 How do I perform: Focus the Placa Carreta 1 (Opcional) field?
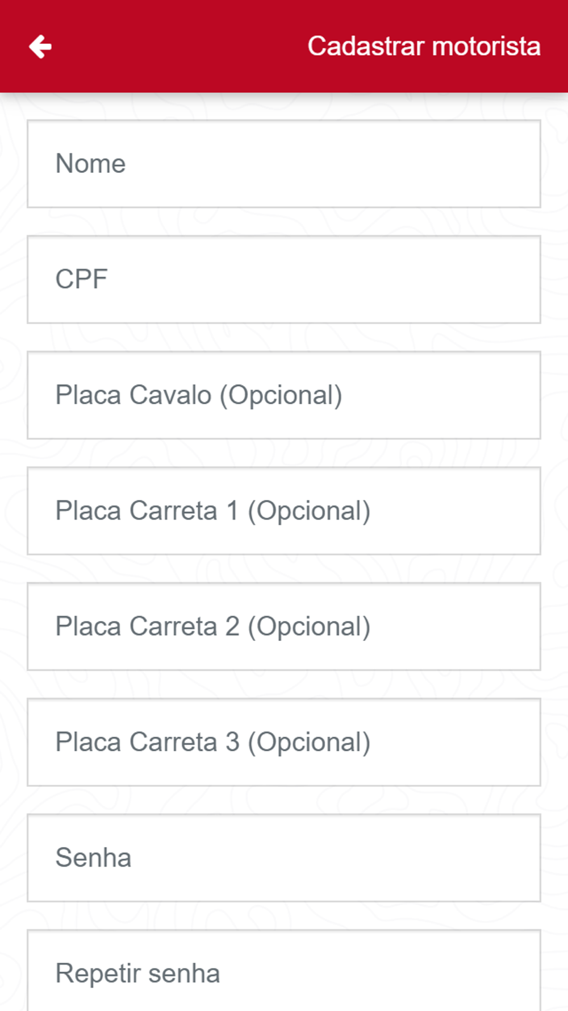(x=284, y=511)
